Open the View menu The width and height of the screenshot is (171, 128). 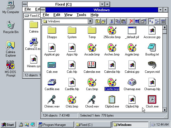click(x=68, y=15)
